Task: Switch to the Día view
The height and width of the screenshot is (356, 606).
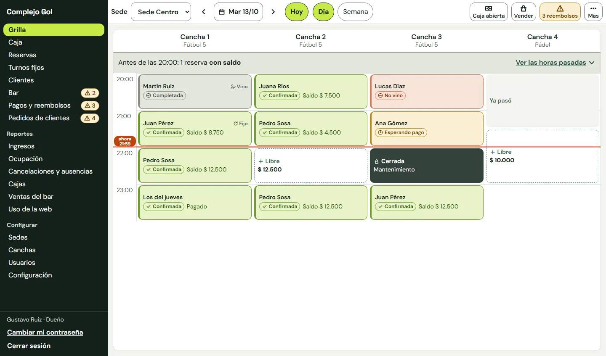Action: tap(323, 12)
